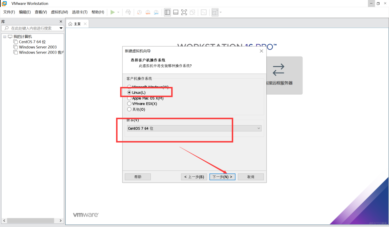Toggle the library sidebar view icon
The height and width of the screenshot is (227, 389).
click(x=168, y=12)
